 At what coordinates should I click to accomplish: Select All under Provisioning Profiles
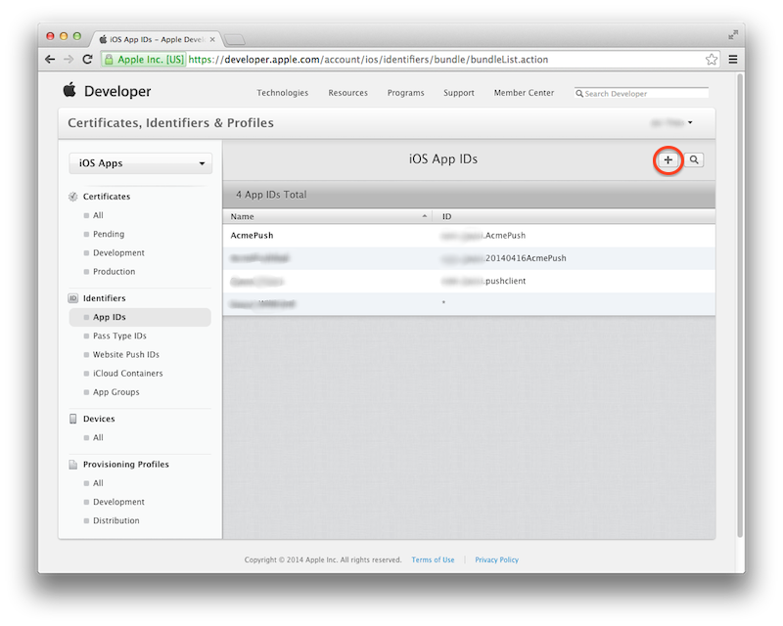98,483
